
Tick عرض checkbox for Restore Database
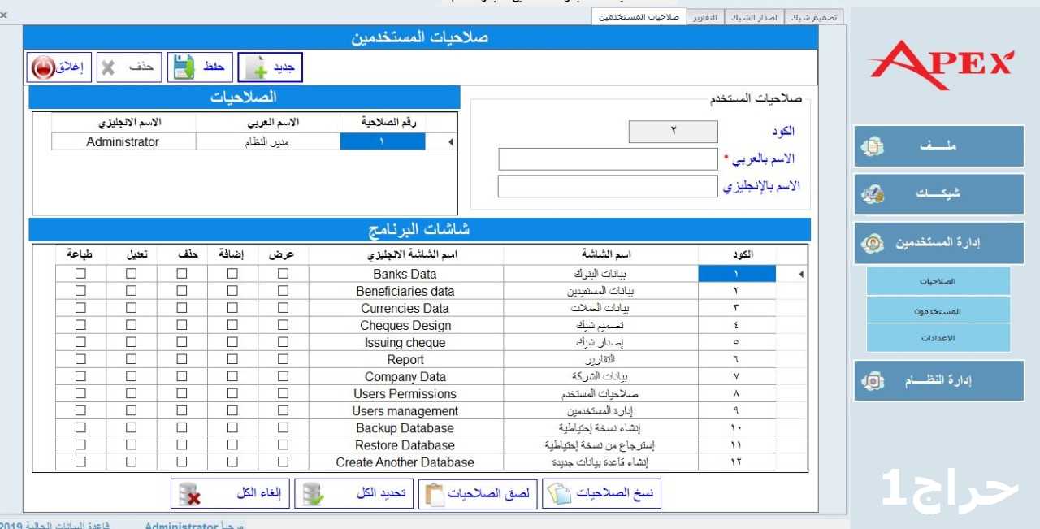pyautogui.click(x=283, y=444)
